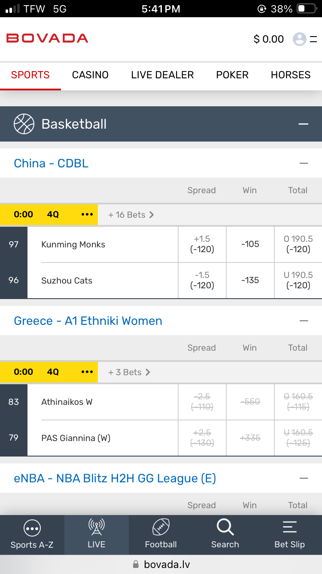The width and height of the screenshot is (322, 574).
Task: Open user account profile icon
Action: click(300, 39)
